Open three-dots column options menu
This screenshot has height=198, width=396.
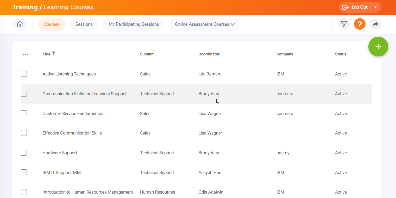(x=25, y=54)
